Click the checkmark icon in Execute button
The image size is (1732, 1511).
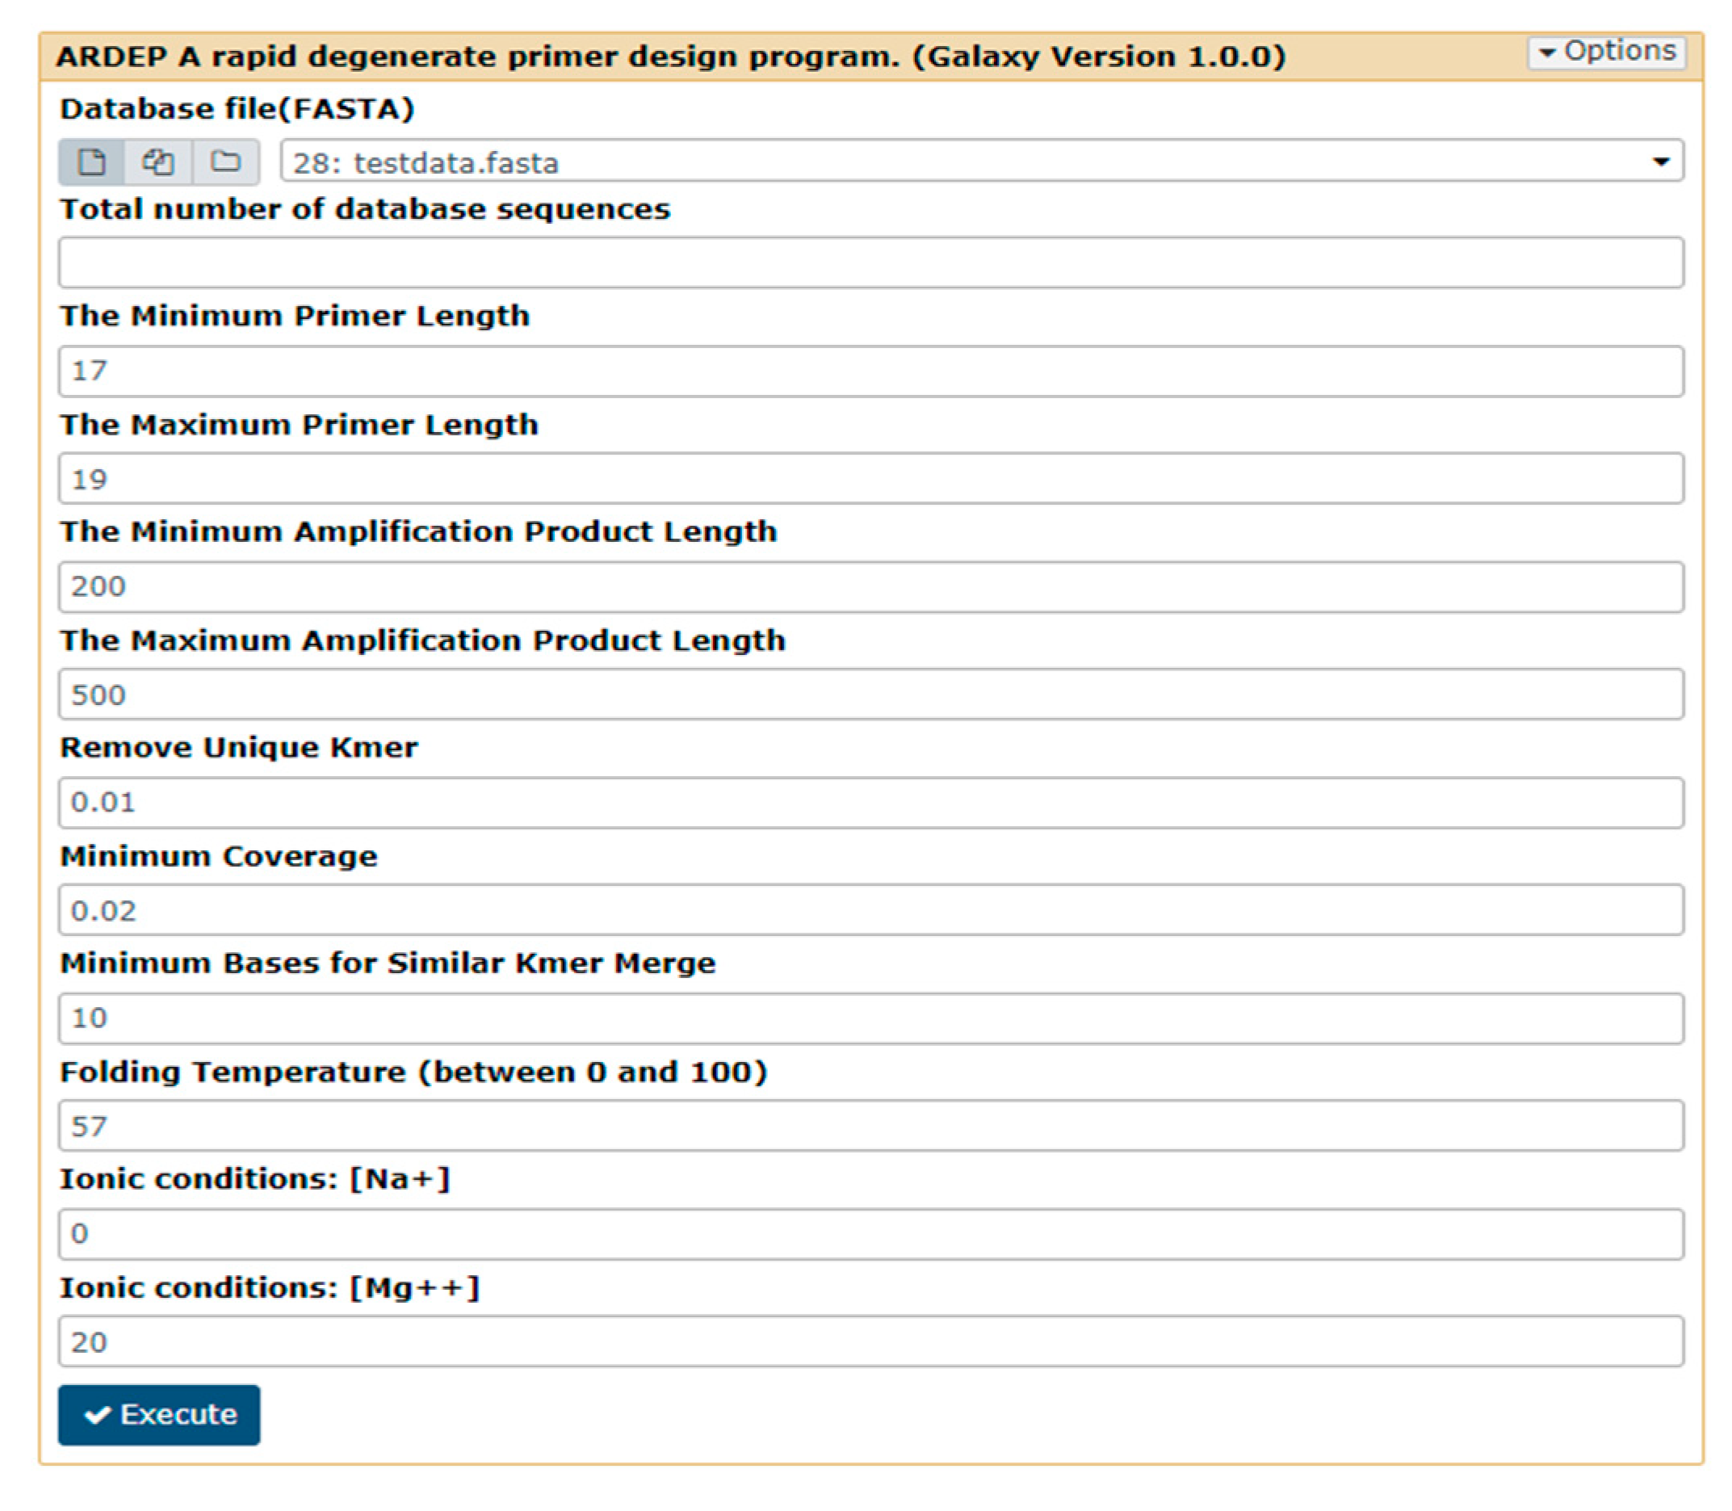[98, 1414]
